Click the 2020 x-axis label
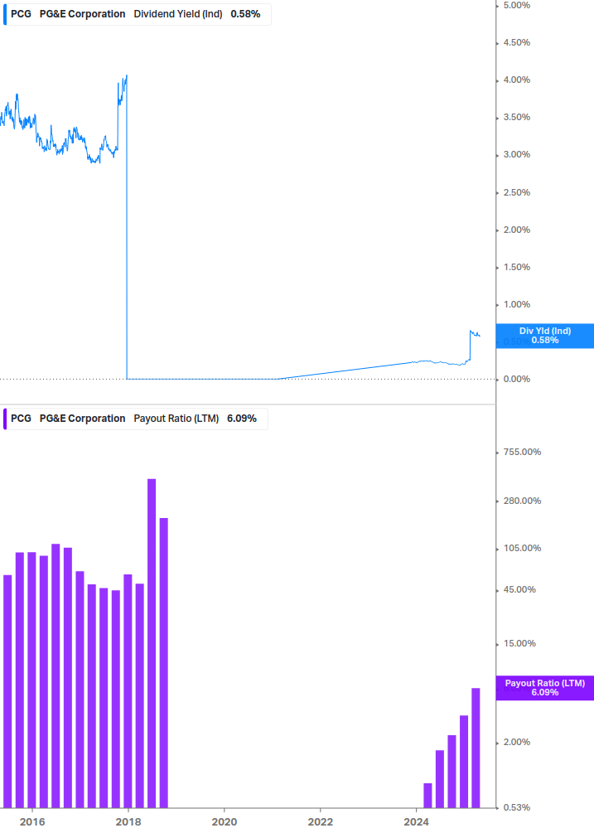This screenshot has width=594, height=833. [x=225, y=822]
